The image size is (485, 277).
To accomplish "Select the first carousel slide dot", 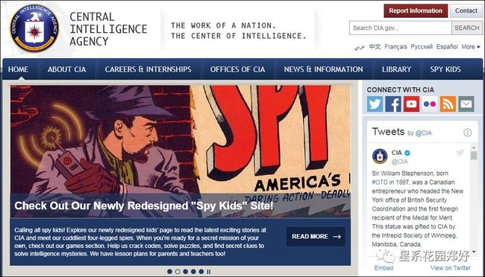I will click(169, 272).
